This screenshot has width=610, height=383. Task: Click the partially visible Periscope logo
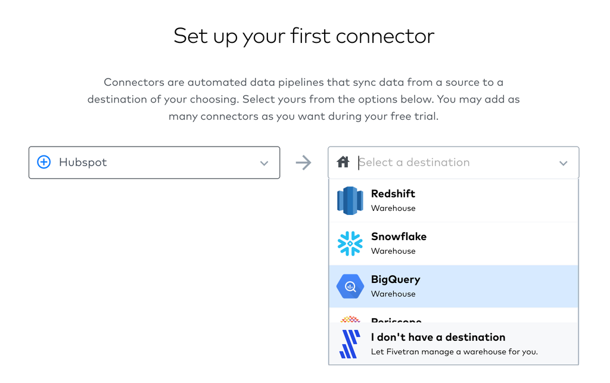point(350,319)
